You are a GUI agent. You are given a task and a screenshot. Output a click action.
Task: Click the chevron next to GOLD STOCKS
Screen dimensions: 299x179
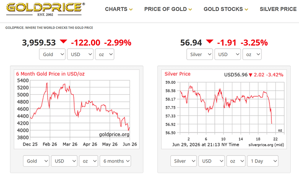click(x=246, y=10)
